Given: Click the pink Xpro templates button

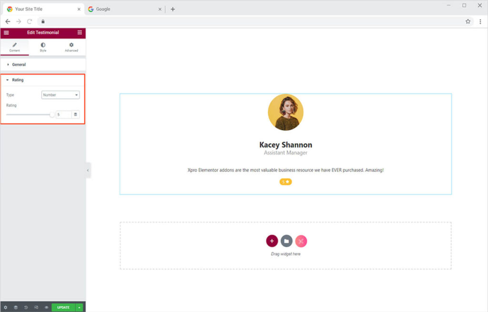Looking at the screenshot, I should pyautogui.click(x=301, y=241).
